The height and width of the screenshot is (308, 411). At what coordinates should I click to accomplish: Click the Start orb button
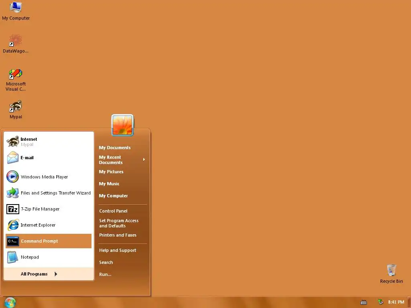point(10,302)
